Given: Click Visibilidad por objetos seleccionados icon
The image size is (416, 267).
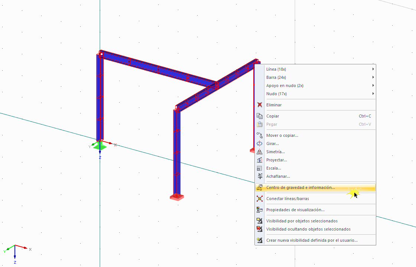Looking at the screenshot, I should (260, 221).
